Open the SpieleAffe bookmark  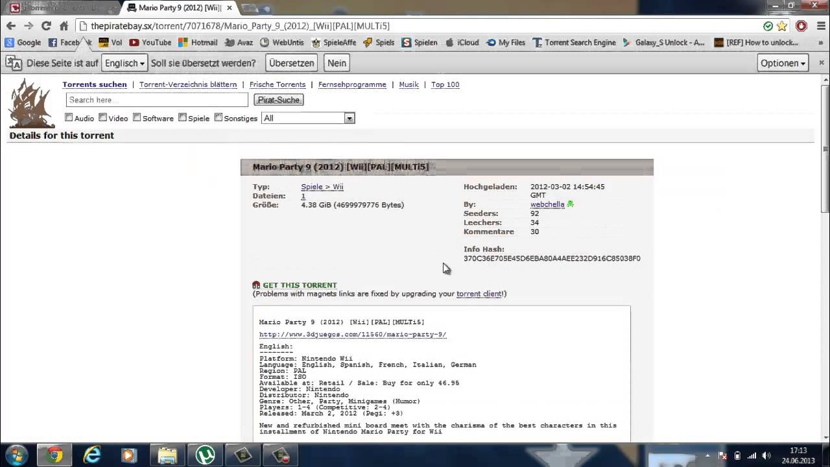pos(333,42)
